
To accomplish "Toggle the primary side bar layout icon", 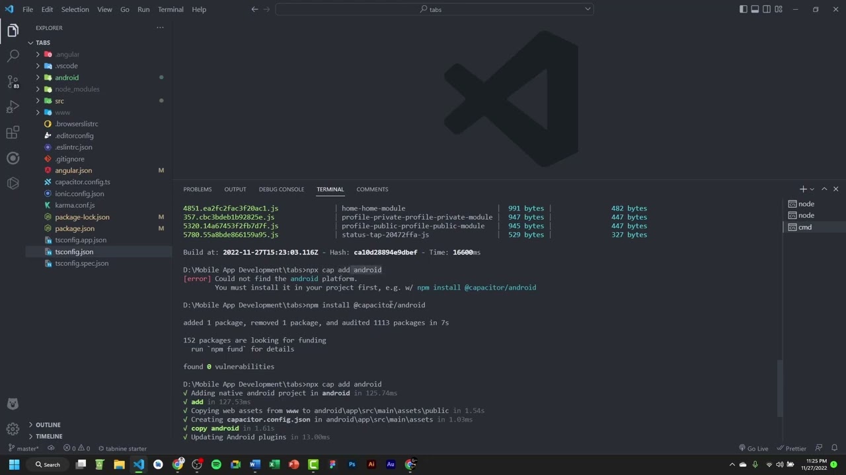I will click(x=744, y=9).
